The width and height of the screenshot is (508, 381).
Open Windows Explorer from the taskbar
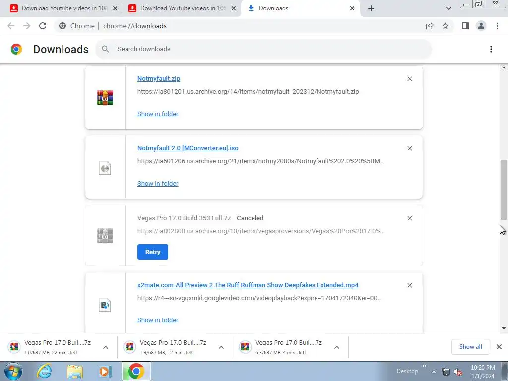[x=75, y=371]
